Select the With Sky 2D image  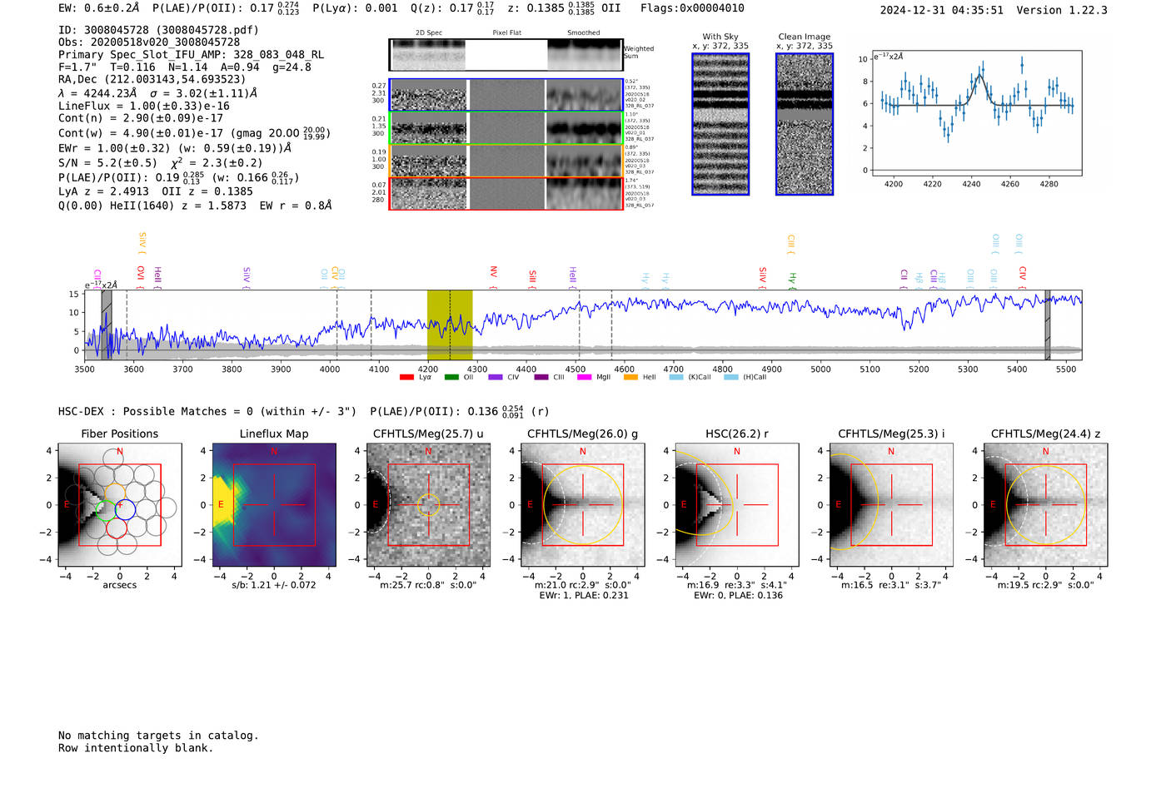point(720,124)
